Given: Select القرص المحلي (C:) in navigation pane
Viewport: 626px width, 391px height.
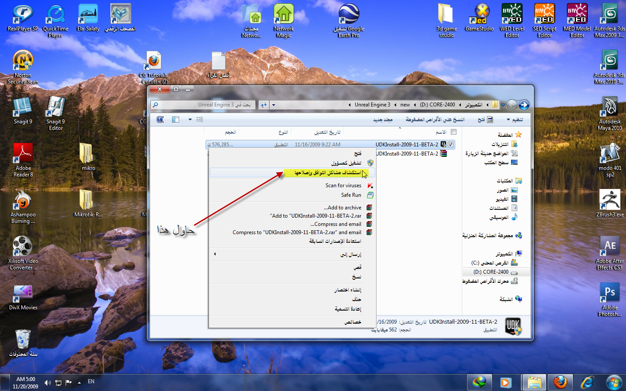Looking at the screenshot, I should point(494,263).
